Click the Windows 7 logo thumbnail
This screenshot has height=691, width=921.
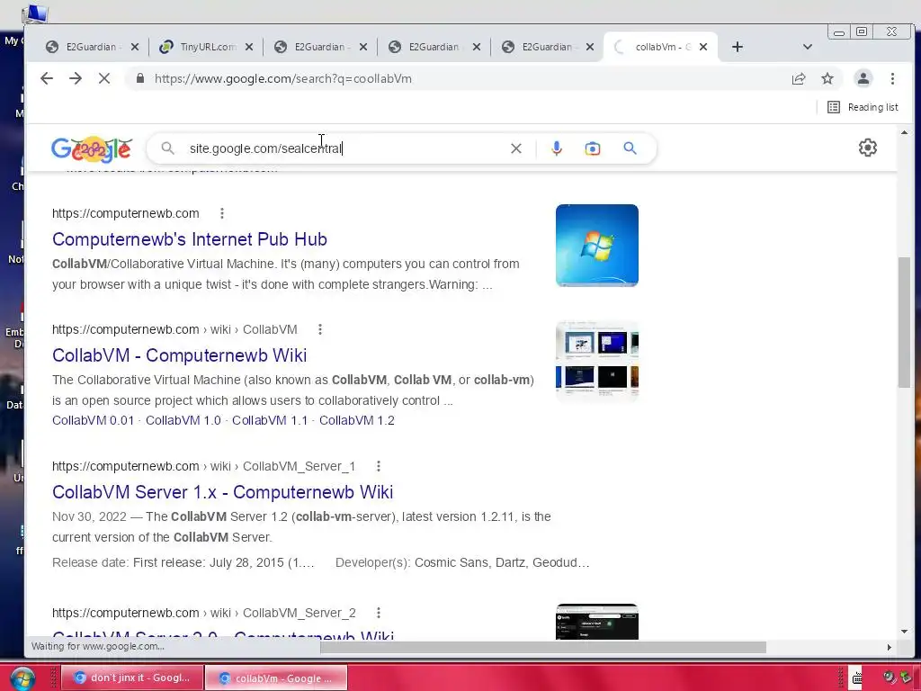597,245
